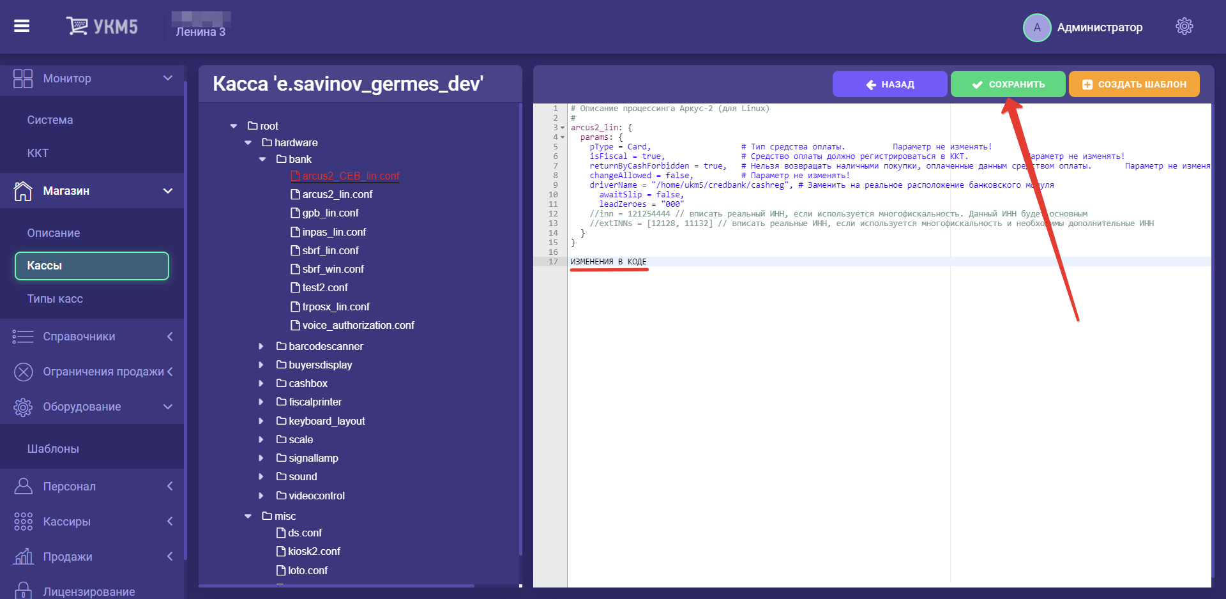Select the Ленина 3 store label
The image size is (1226, 599).
coord(201,32)
